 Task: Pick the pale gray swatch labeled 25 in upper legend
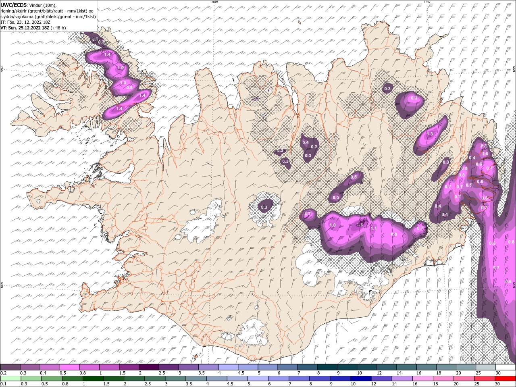[x=485, y=367]
